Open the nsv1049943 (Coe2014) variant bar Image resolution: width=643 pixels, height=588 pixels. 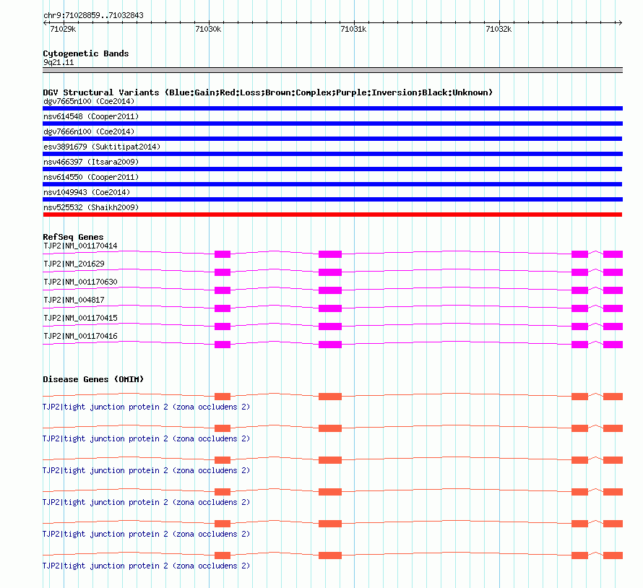pyautogui.click(x=332, y=199)
